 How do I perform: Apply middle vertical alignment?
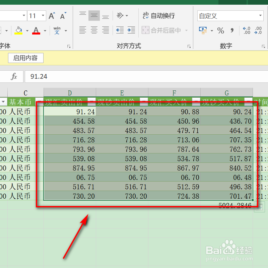(x=94, y=15)
